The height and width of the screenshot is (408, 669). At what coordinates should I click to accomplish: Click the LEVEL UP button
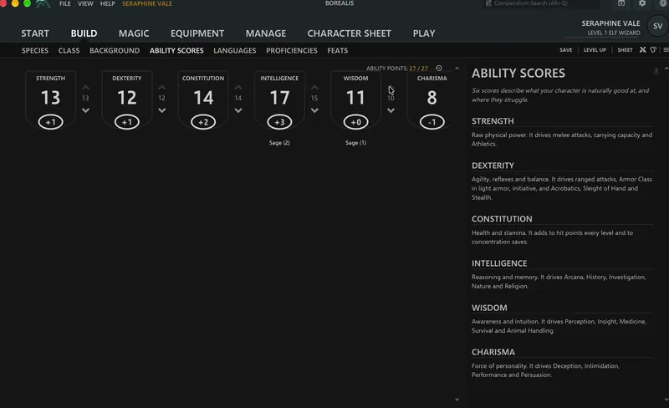[x=595, y=50]
